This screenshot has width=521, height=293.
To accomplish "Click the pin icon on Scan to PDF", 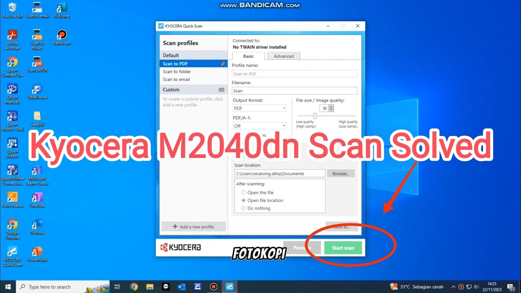I will (223, 63).
